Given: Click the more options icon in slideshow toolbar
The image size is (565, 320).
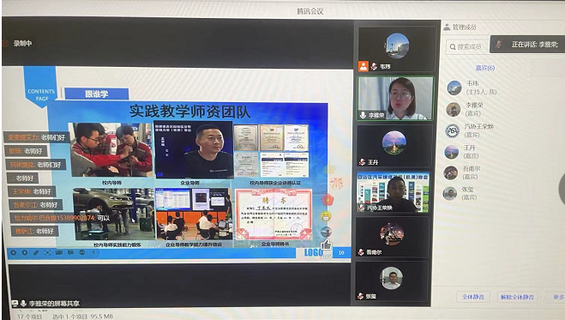Looking at the screenshot, I should pos(81,252).
